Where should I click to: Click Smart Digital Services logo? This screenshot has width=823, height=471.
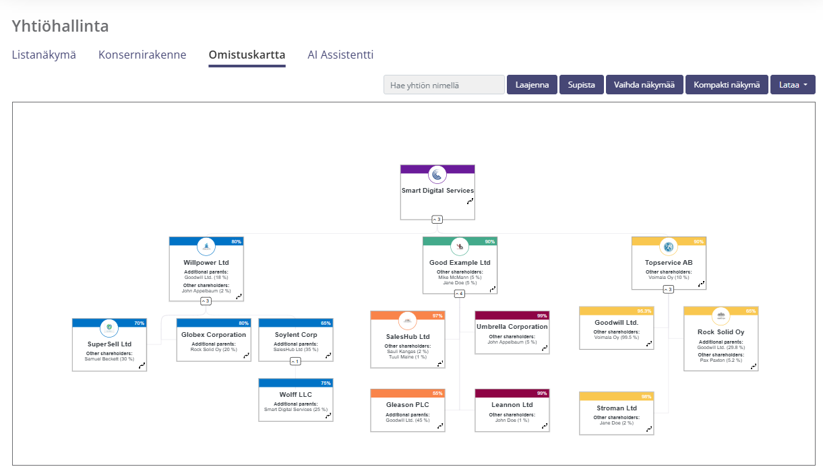(x=437, y=175)
